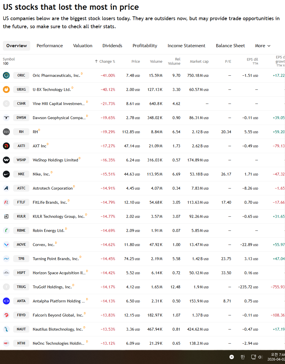The width and height of the screenshot is (285, 364).
Task: Click the WeShop Holdings logo icon
Action: (x=6, y=160)
